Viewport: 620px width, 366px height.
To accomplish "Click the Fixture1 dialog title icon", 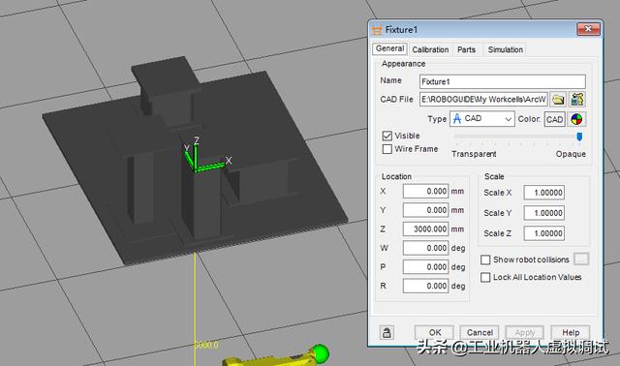I will [x=377, y=30].
